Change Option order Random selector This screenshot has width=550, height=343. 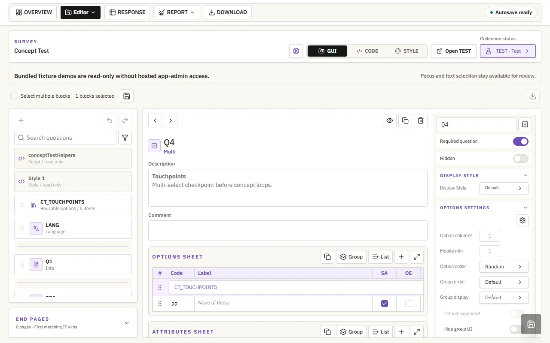(504, 267)
